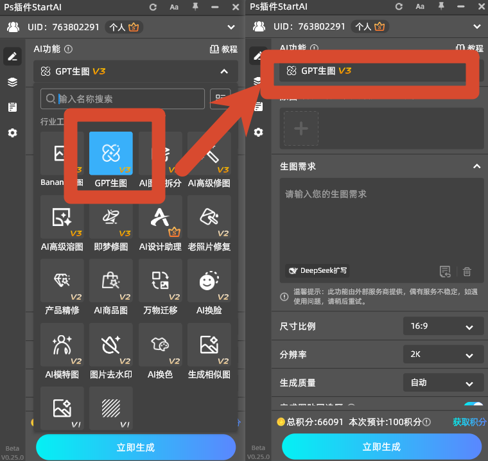Toggle list view button beside search field
This screenshot has width=488, height=461.
220,99
